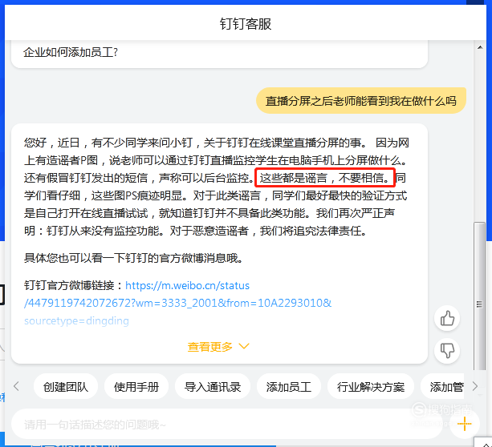This screenshot has height=447, width=492.
Task: Click the 钉钉客服 window title
Action: click(246, 24)
